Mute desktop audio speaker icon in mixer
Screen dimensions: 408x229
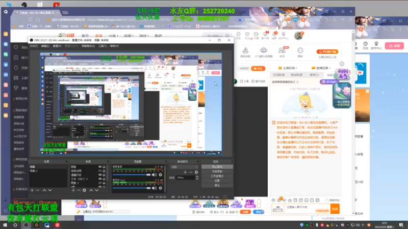click(x=155, y=175)
